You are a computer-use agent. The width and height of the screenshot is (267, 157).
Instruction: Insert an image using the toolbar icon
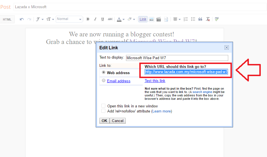coord(151,19)
